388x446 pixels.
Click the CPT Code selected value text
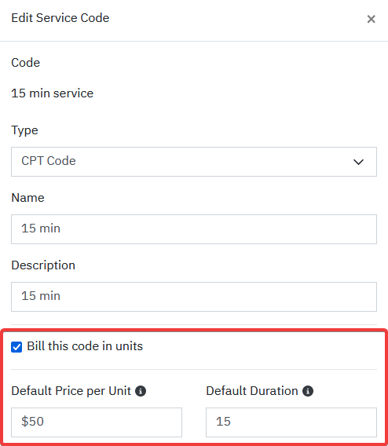pyautogui.click(x=49, y=161)
